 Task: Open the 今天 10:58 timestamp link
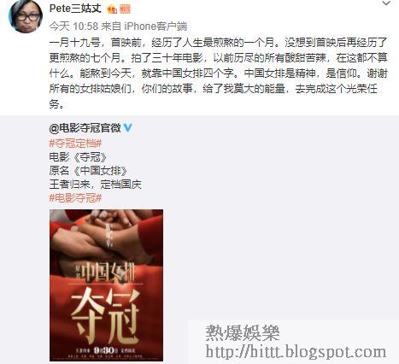click(73, 26)
